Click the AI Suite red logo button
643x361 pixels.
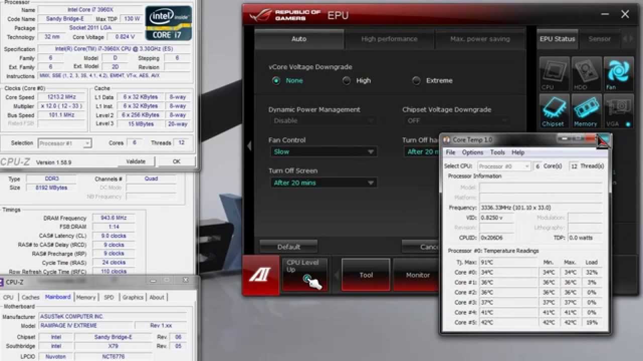point(261,275)
